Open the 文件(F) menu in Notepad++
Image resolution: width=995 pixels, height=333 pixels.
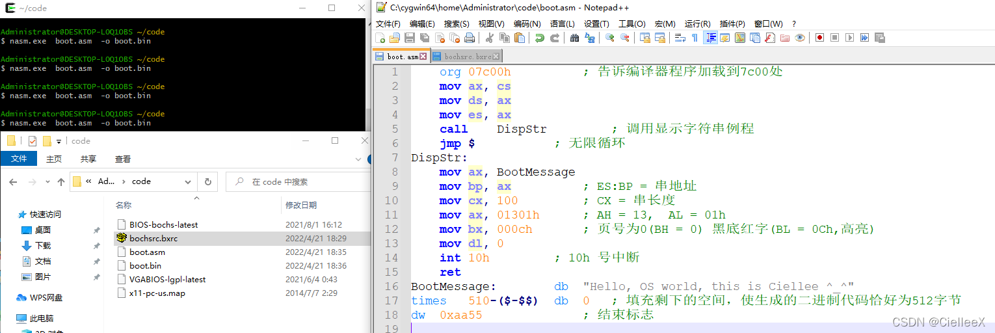click(388, 24)
